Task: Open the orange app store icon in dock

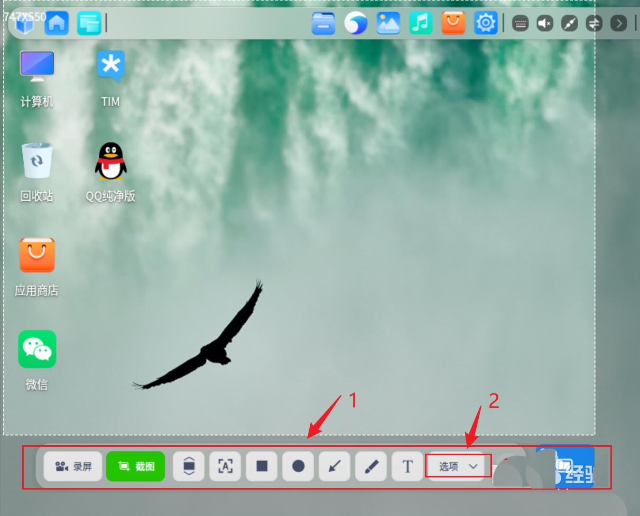Action: (453, 23)
